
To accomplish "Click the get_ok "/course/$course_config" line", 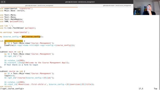I will (x=29, y=78).
